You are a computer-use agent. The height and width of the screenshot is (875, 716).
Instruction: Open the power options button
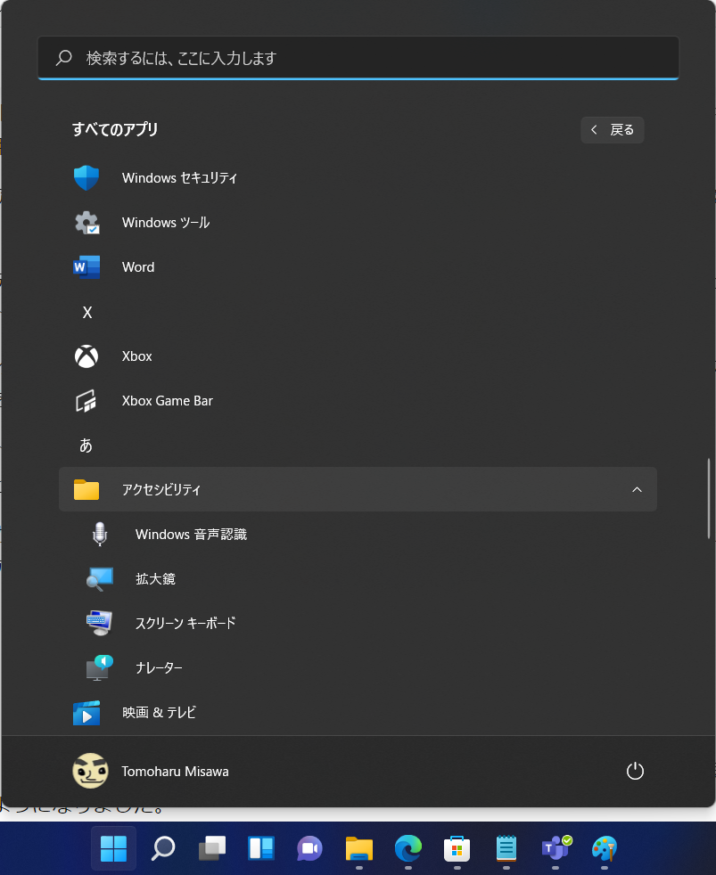(x=635, y=772)
